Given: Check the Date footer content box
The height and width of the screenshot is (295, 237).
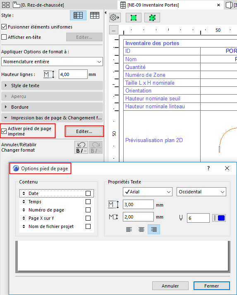Looking at the screenshot, I should coord(88,193).
